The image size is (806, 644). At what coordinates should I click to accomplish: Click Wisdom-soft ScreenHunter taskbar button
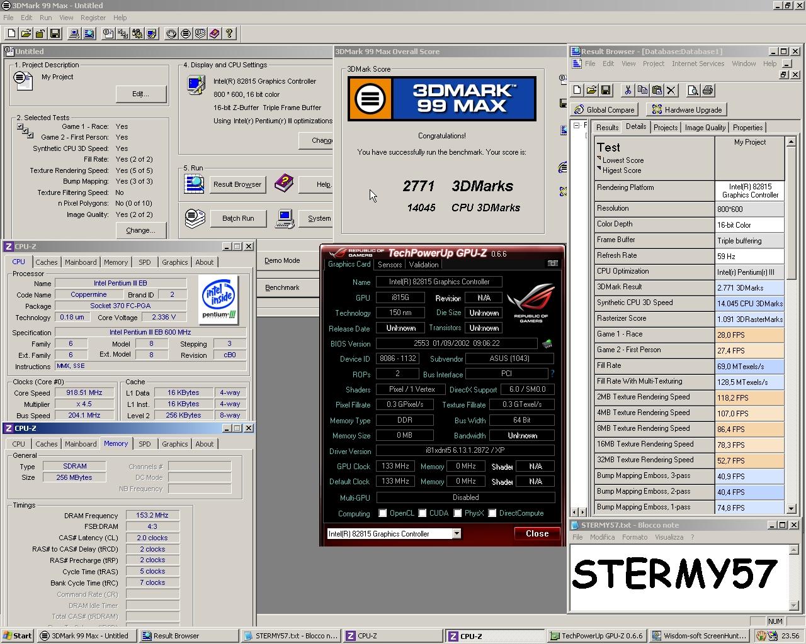pos(700,636)
